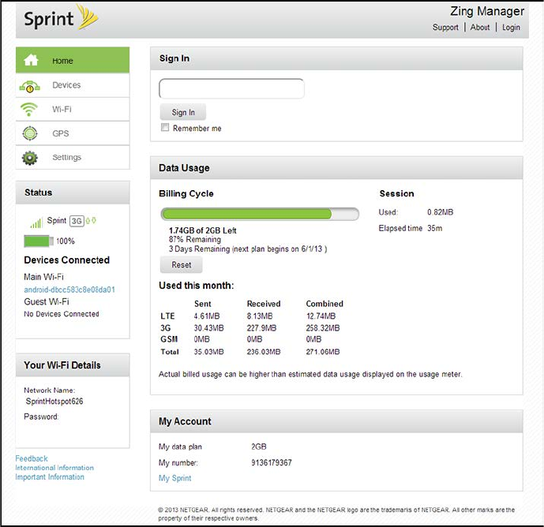Open the Devices gauge icon

coord(30,86)
